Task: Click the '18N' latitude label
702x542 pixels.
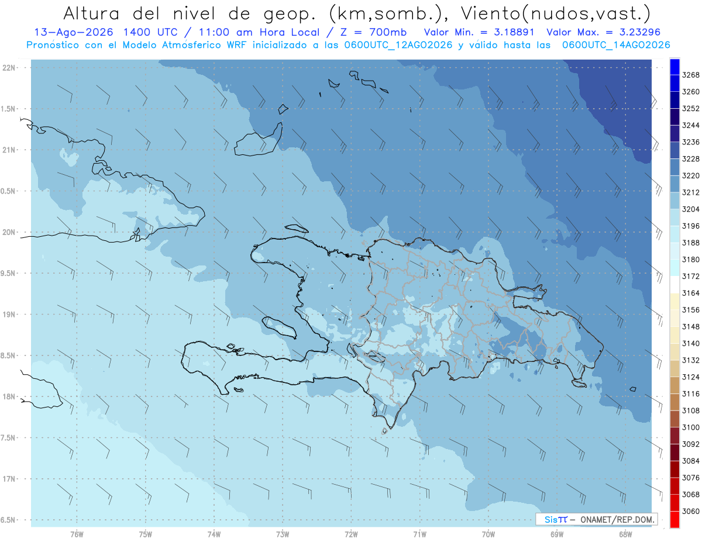Action: pyautogui.click(x=9, y=396)
